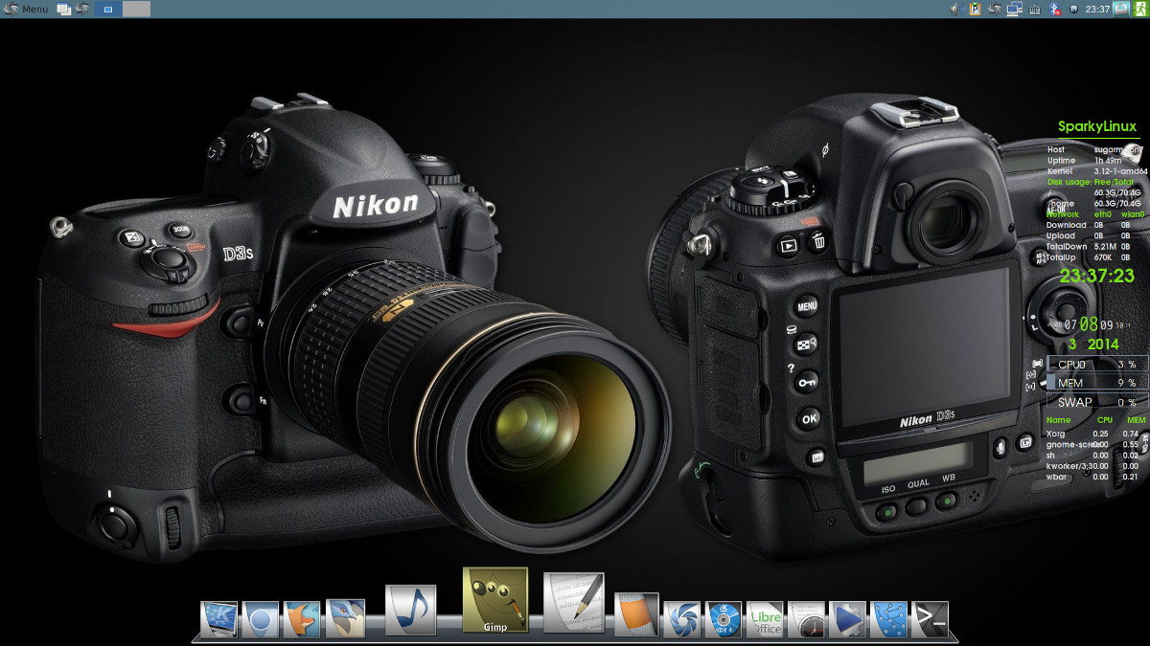Switch to the second gray workspace

point(137,9)
